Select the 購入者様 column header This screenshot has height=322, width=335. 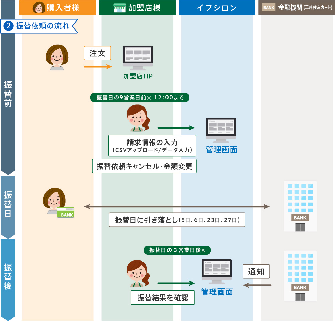pos(58,8)
